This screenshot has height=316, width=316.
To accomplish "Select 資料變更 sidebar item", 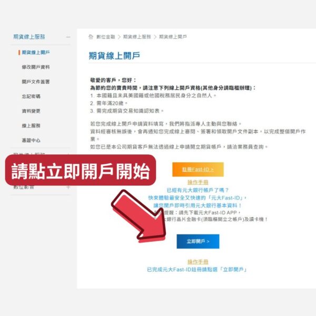I will click(x=31, y=111).
